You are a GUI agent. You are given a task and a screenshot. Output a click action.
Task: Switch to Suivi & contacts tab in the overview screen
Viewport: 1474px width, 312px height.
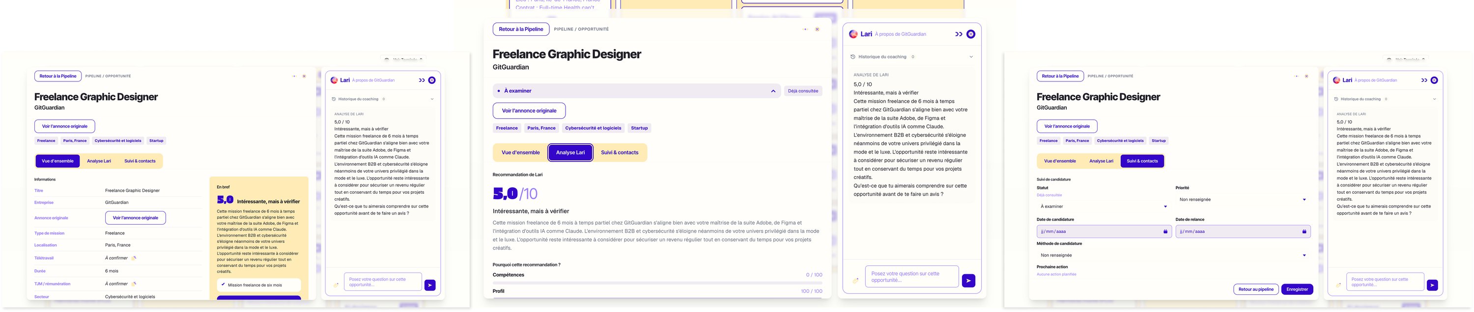tap(140, 161)
